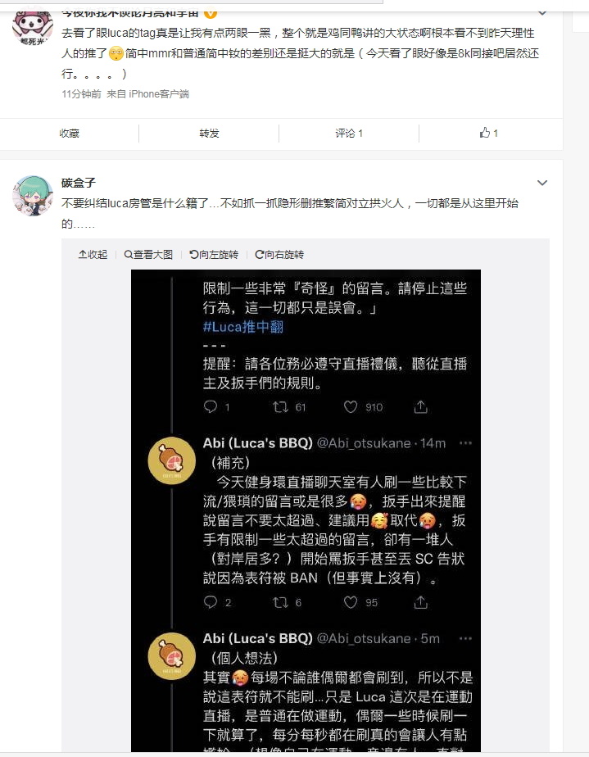Click the top poster's avatar image
This screenshot has height=757, width=589.
[x=32, y=26]
